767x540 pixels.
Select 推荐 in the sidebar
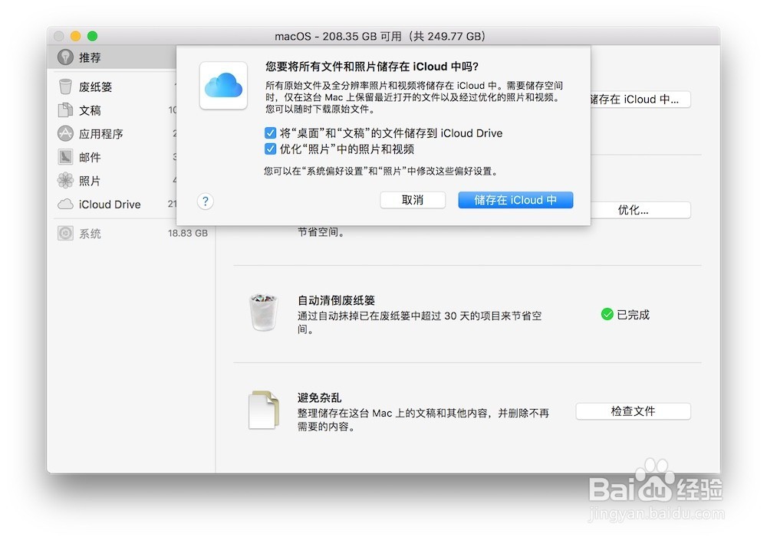coord(112,57)
